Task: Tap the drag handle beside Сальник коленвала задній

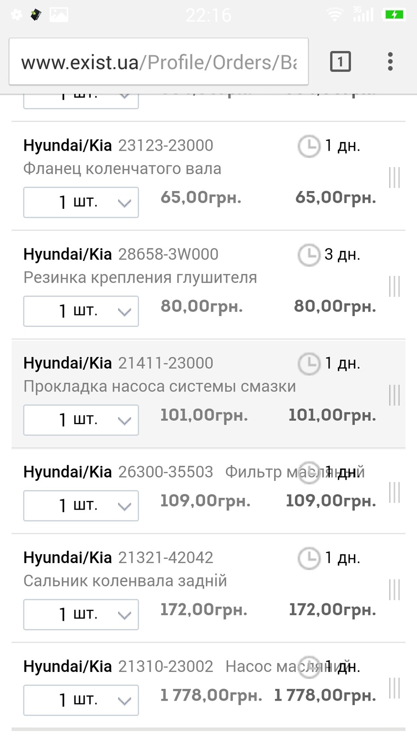Action: coord(394,590)
